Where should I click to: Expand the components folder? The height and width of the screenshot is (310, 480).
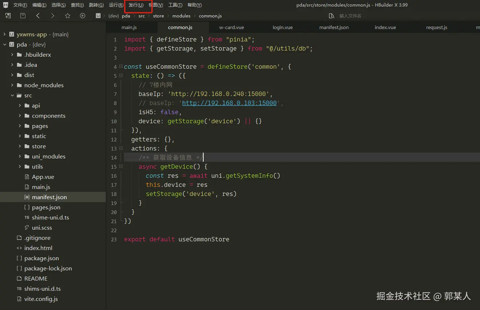tap(20, 116)
